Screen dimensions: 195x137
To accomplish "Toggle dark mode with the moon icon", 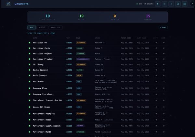I will [171, 4].
